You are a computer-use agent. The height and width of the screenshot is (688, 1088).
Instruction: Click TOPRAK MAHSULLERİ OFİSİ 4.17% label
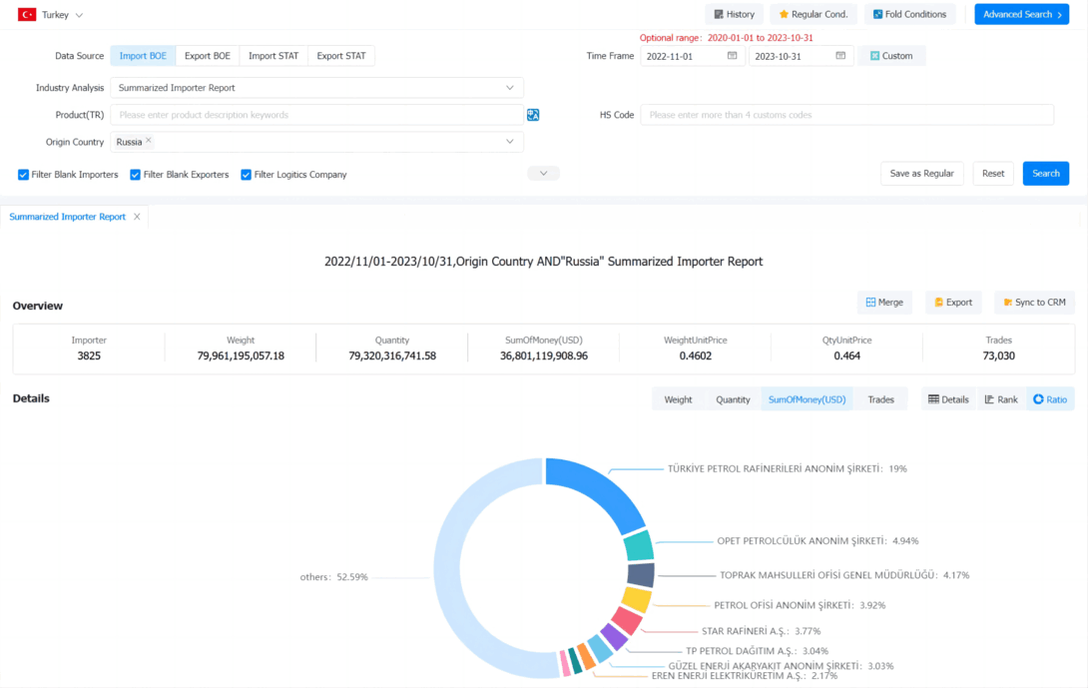(x=844, y=575)
